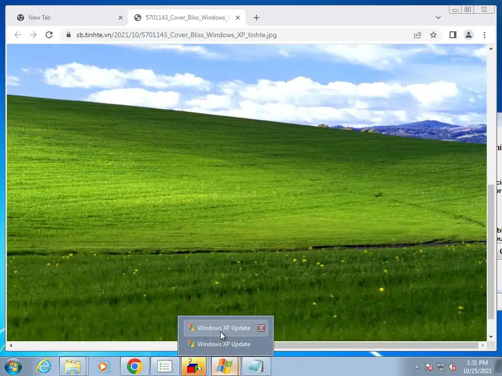The height and width of the screenshot is (376, 502).
Task: Bookmark this page with the star icon
Action: click(x=433, y=35)
